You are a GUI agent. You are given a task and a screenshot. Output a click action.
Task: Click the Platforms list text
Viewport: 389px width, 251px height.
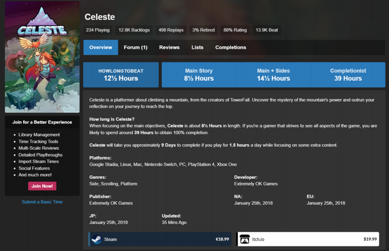163,164
